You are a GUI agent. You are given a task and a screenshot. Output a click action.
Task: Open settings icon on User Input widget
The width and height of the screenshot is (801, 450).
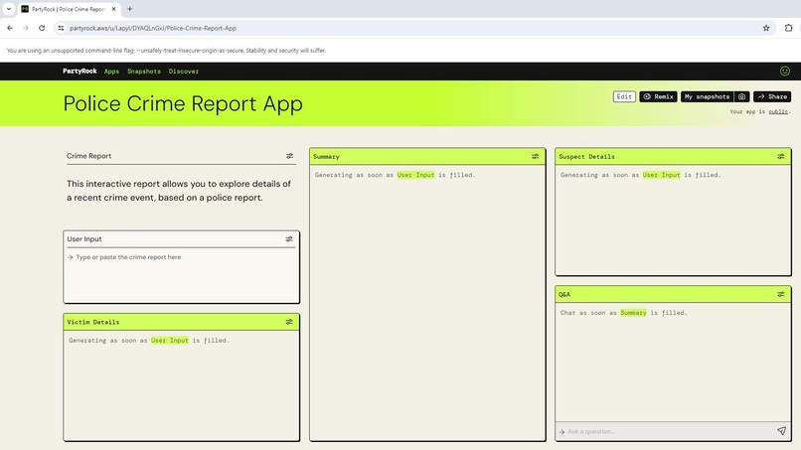click(289, 239)
